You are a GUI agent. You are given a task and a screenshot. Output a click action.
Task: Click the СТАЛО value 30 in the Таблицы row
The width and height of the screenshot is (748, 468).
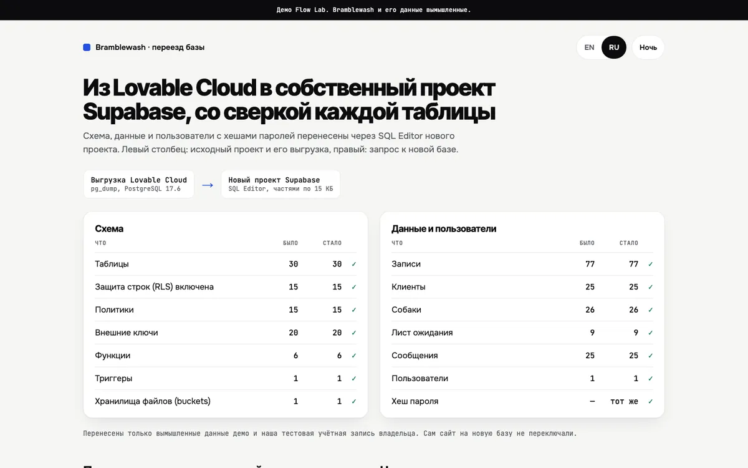pyautogui.click(x=337, y=264)
